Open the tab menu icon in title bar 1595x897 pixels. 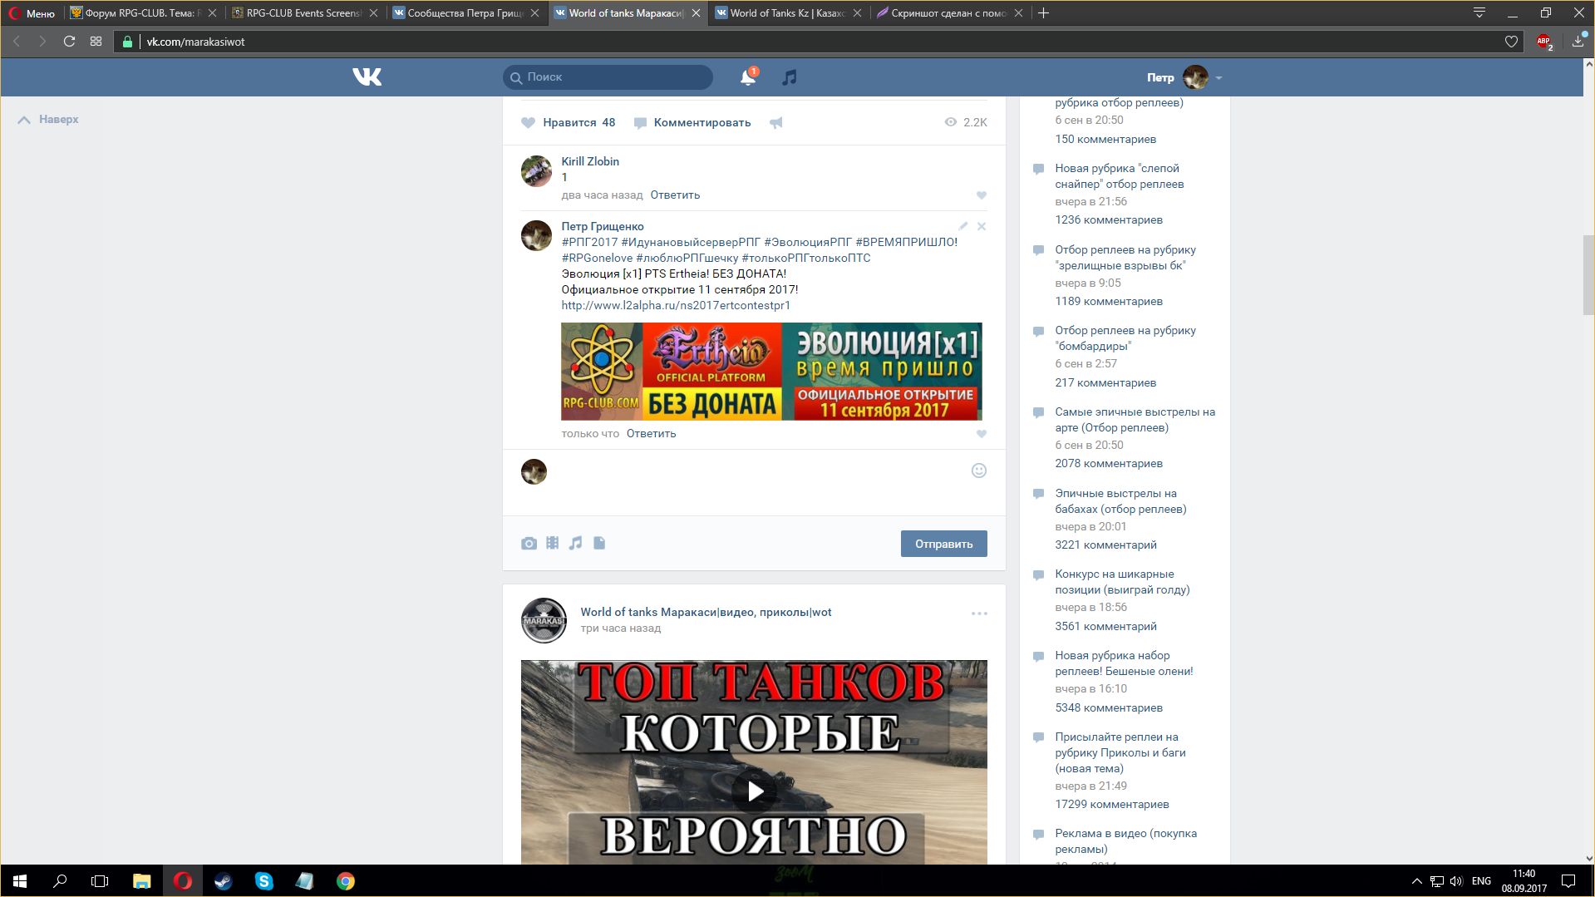[1479, 13]
